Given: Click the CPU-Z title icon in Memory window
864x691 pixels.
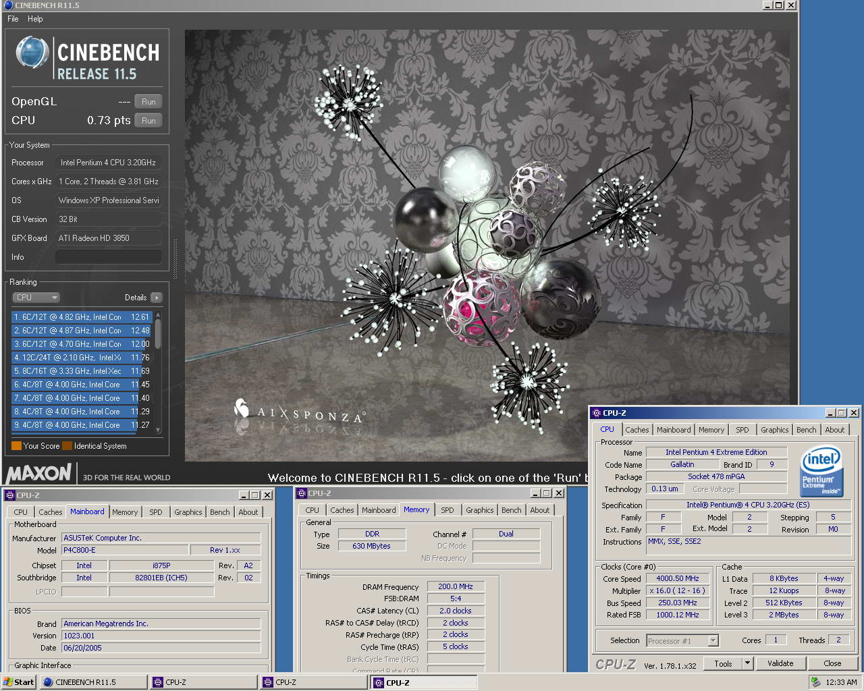Looking at the screenshot, I should pos(302,493).
